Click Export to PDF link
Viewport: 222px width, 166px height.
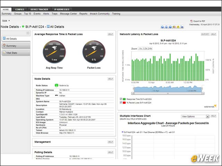click(x=199, y=21)
